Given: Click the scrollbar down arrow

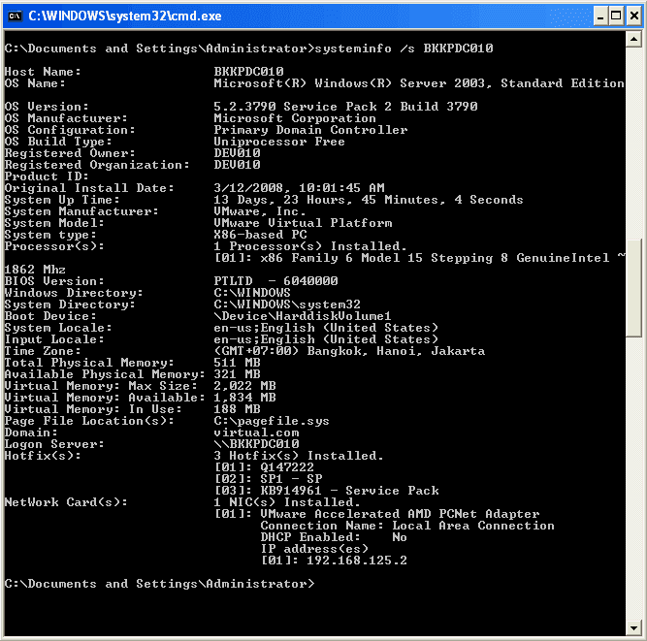Looking at the screenshot, I should point(633,628).
